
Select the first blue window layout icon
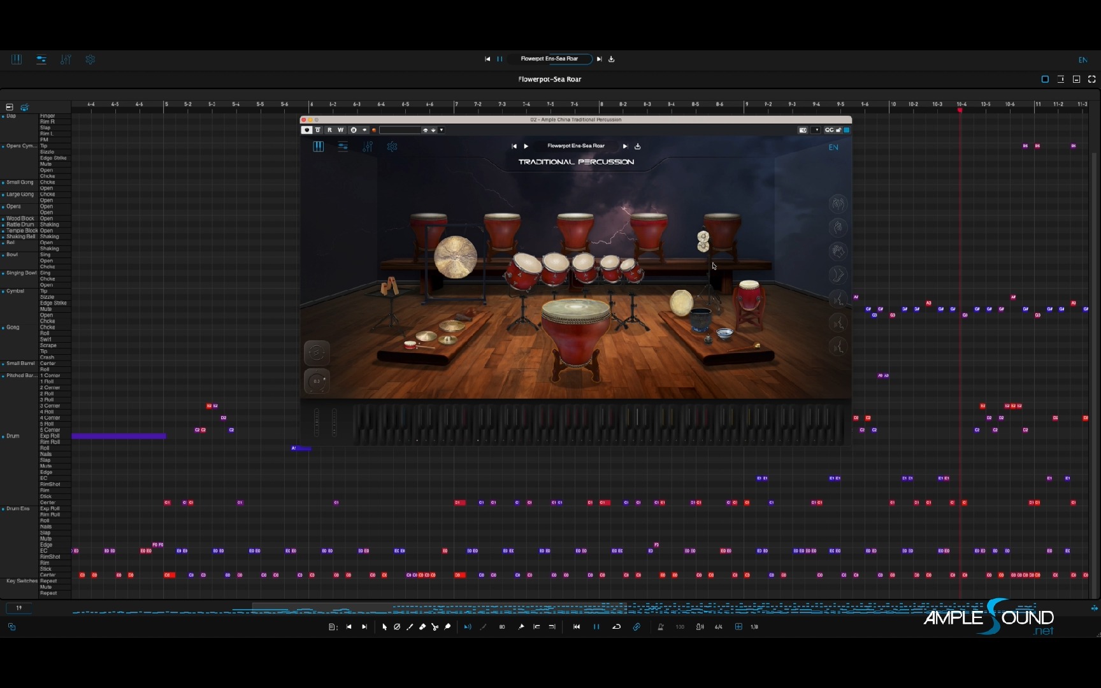point(1045,79)
